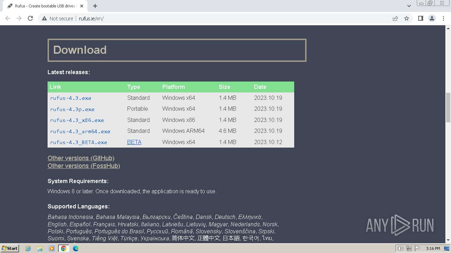Click the page vertical scrollbar thumb
Image resolution: width=451 pixels, height=253 pixels.
point(448,107)
